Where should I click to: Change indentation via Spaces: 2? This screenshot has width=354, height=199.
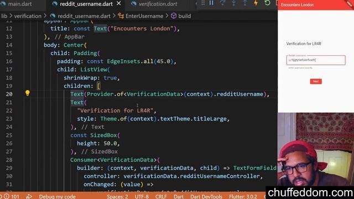117,197
